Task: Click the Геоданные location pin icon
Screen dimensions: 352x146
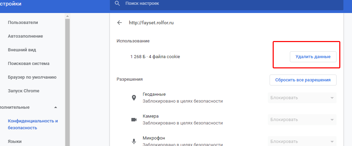Action: [x=134, y=98]
